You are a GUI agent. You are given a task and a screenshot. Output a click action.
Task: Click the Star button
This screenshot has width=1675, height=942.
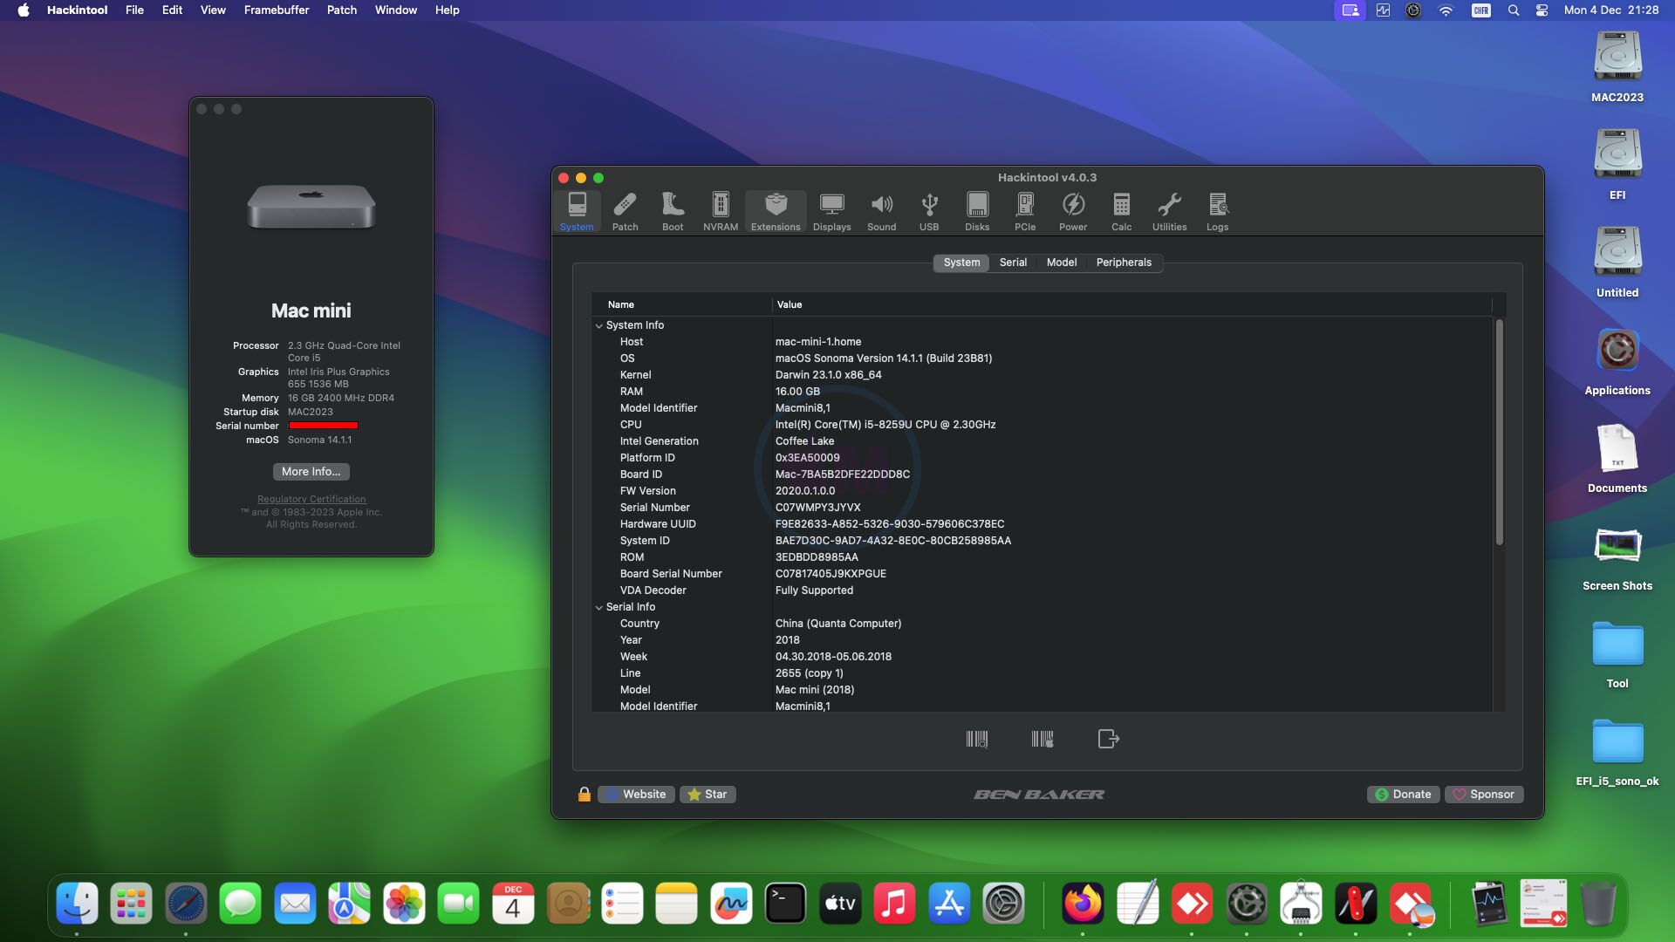coord(708,795)
